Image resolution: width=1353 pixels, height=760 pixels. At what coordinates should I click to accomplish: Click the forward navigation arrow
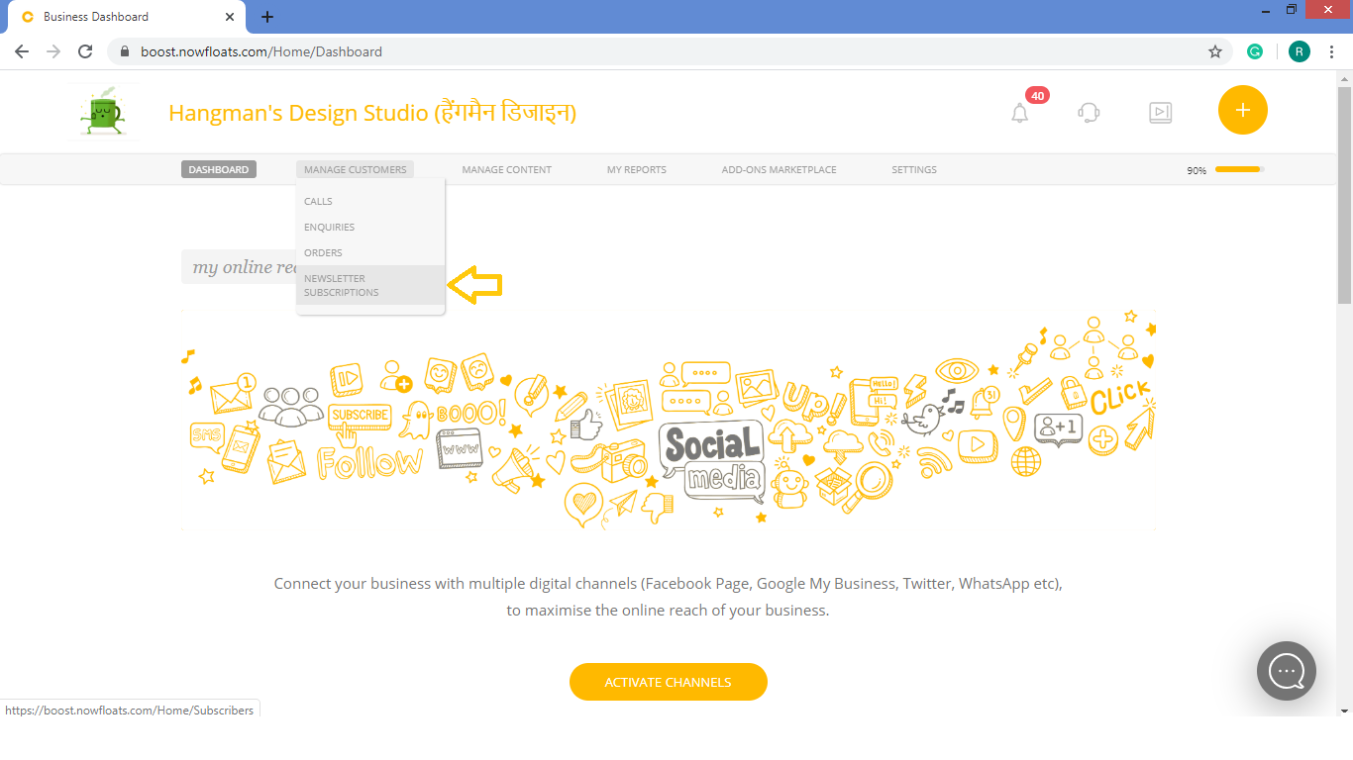click(x=53, y=51)
